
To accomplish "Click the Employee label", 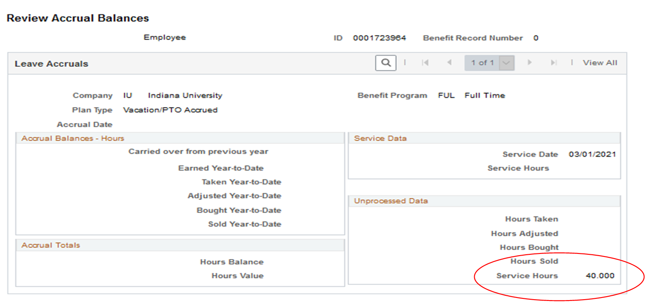I will pos(165,38).
